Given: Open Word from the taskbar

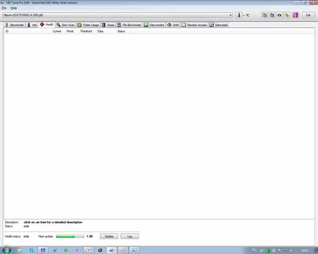Looking at the screenshot, I should click(x=54, y=250).
